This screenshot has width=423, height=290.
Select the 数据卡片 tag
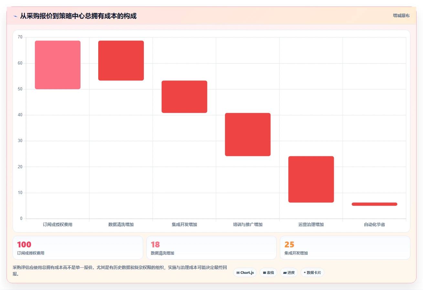pos(312,273)
